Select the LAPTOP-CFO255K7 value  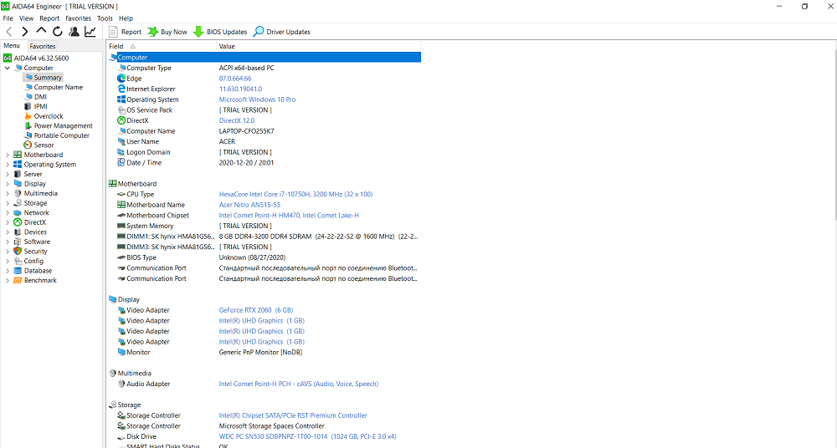point(246,131)
